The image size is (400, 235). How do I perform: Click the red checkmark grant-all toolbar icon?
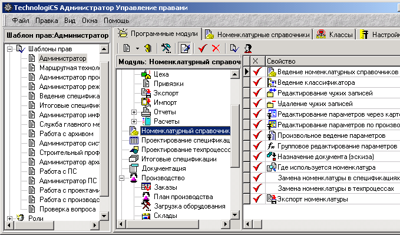[x=202, y=48]
